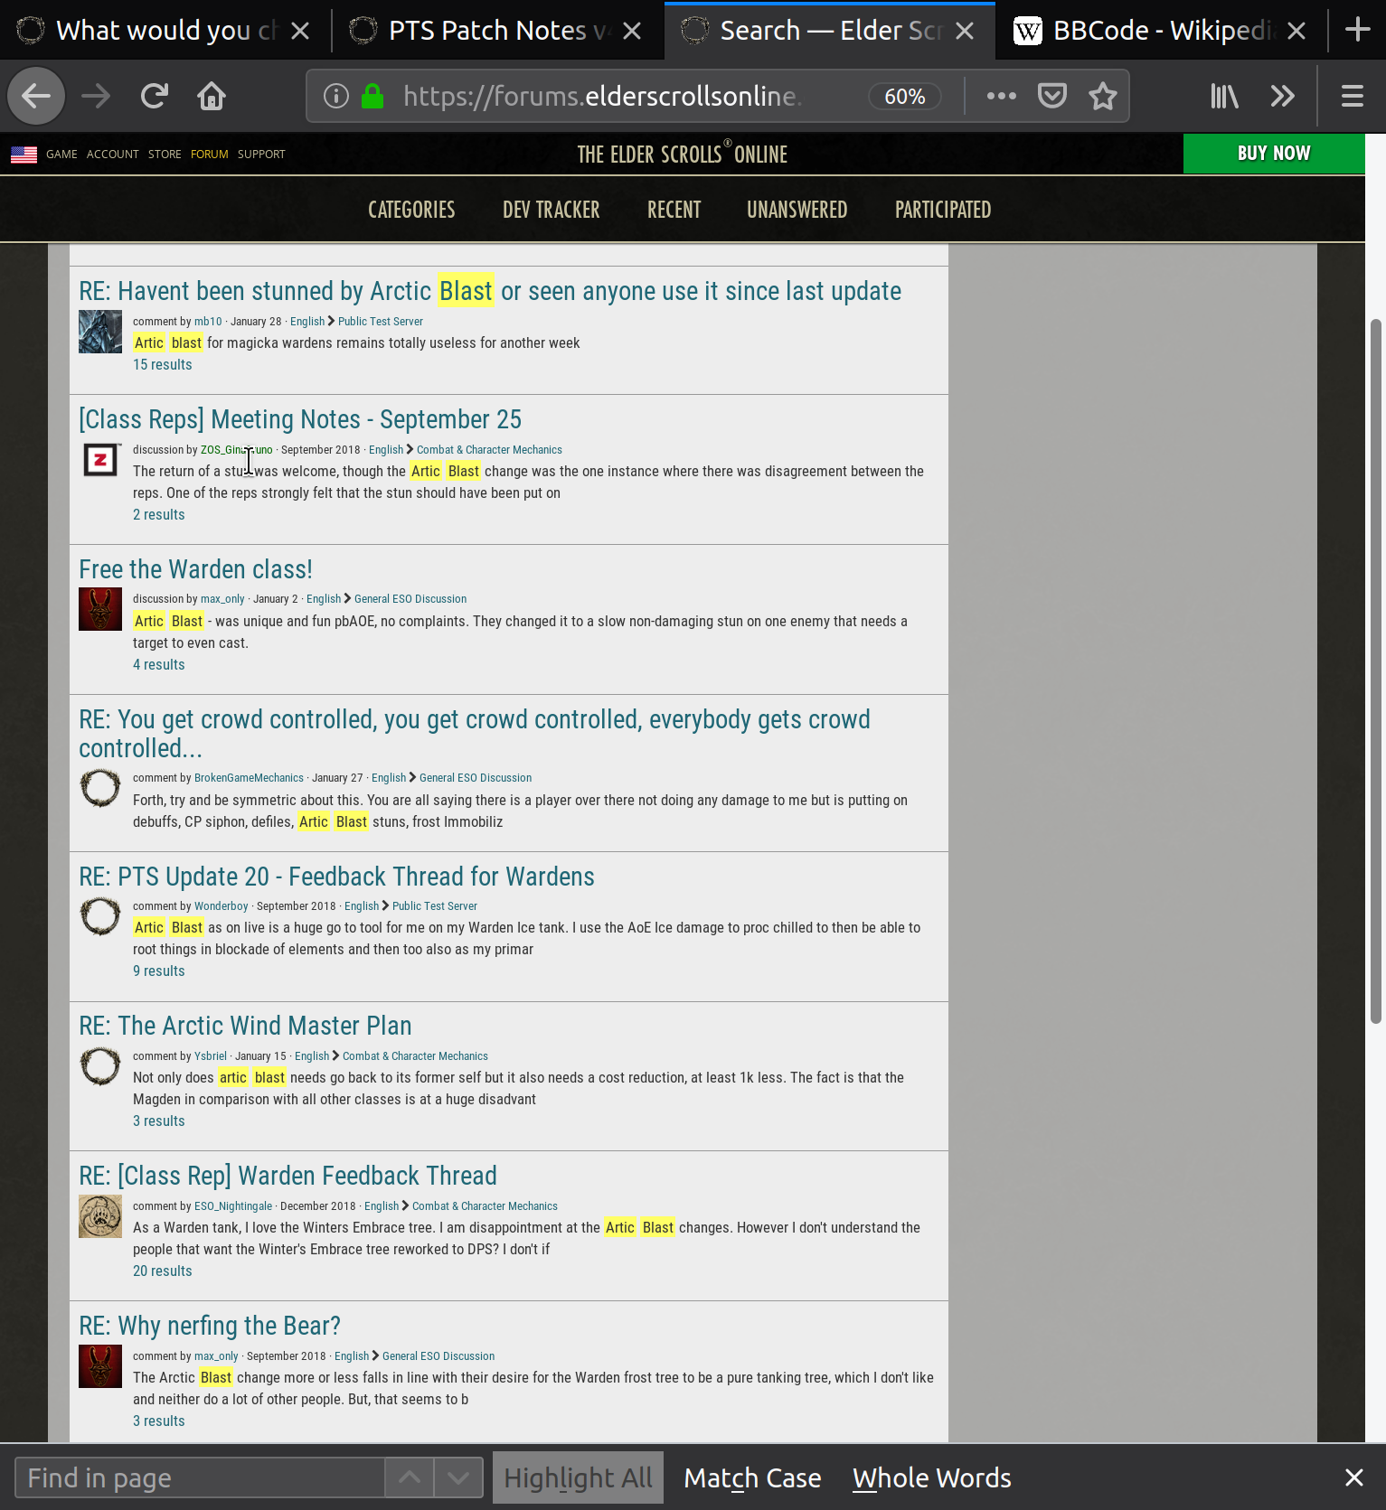This screenshot has height=1510, width=1386.
Task: Expand the '20 results' link
Action: [x=163, y=1271]
